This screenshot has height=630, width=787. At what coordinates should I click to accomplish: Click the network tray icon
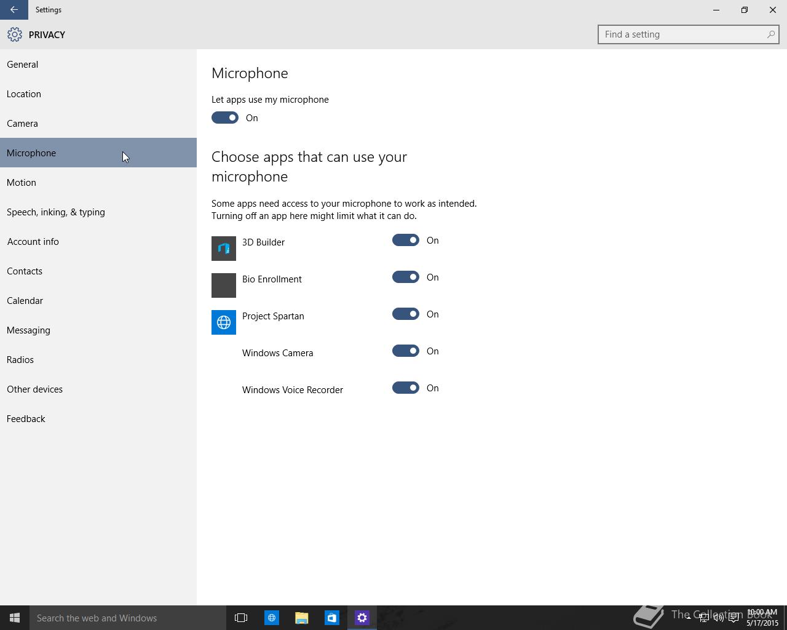(703, 618)
